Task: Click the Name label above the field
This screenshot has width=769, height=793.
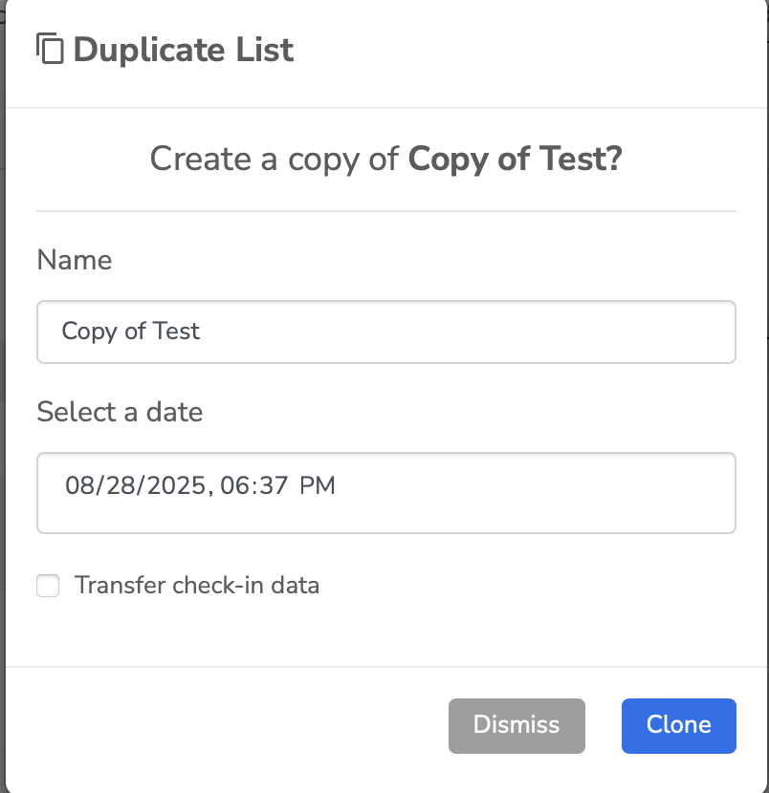Action: (75, 260)
